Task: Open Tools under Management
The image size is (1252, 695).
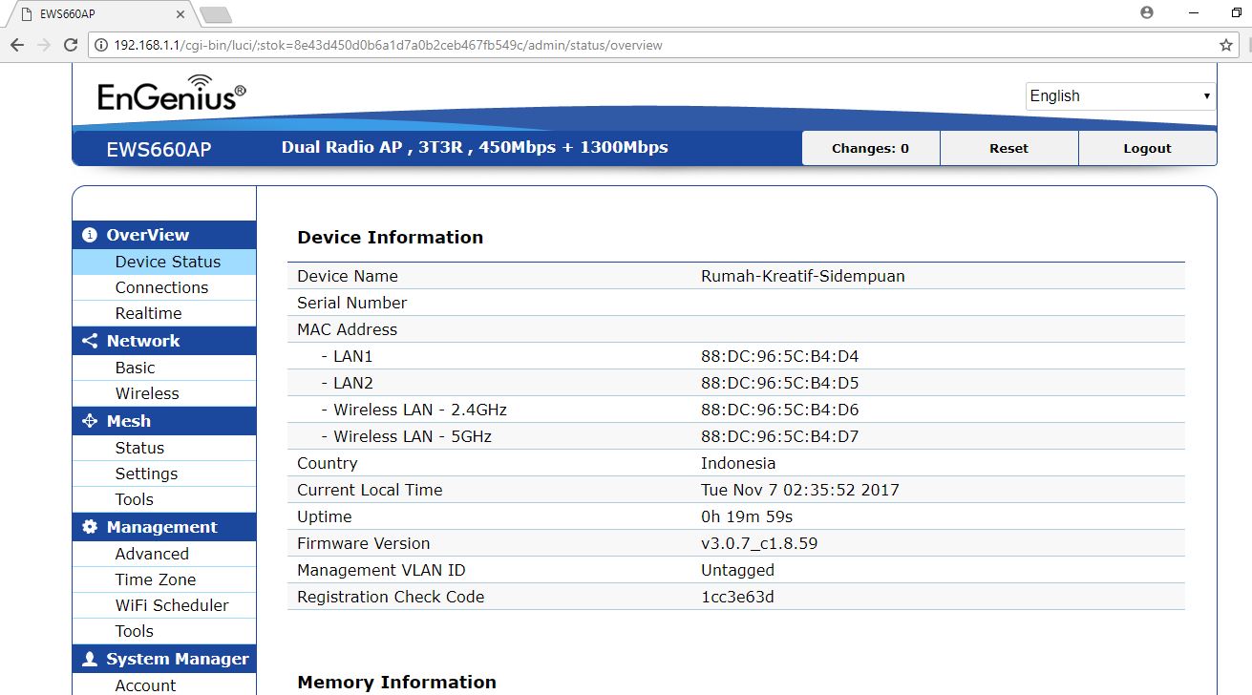Action: (x=164, y=631)
